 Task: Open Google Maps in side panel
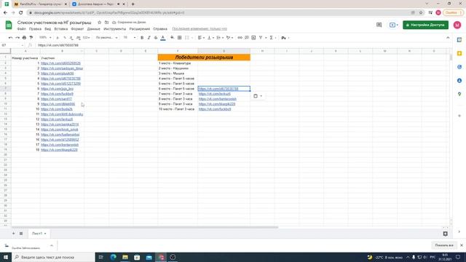coord(459,94)
